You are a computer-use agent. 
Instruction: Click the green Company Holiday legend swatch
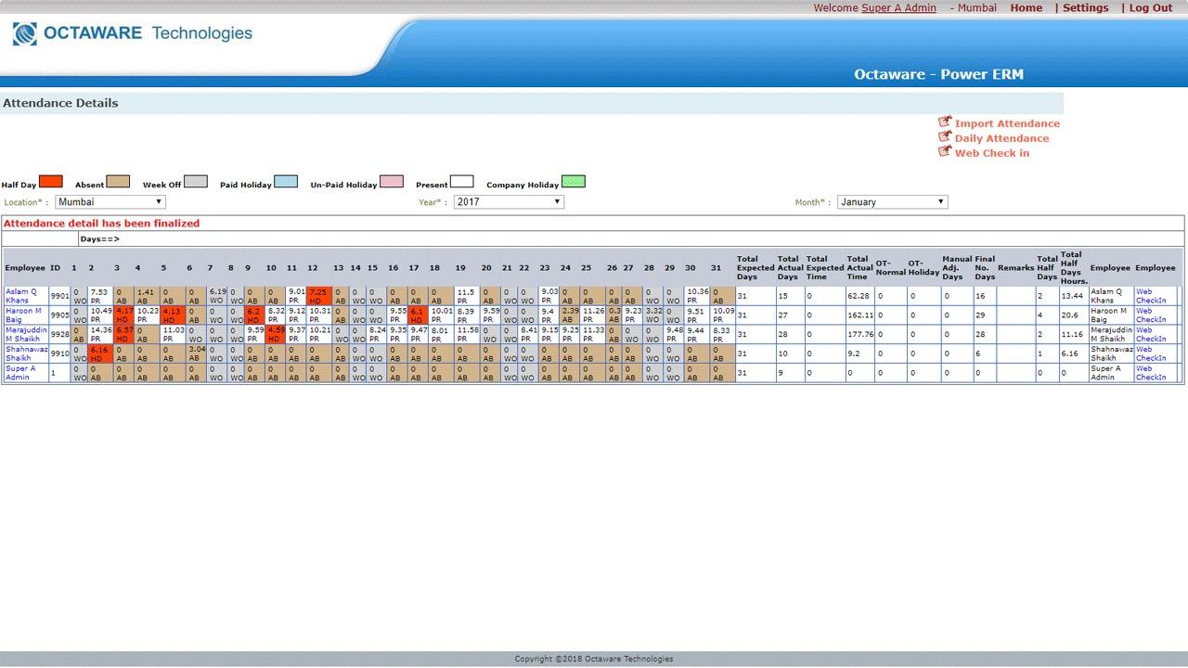574,182
